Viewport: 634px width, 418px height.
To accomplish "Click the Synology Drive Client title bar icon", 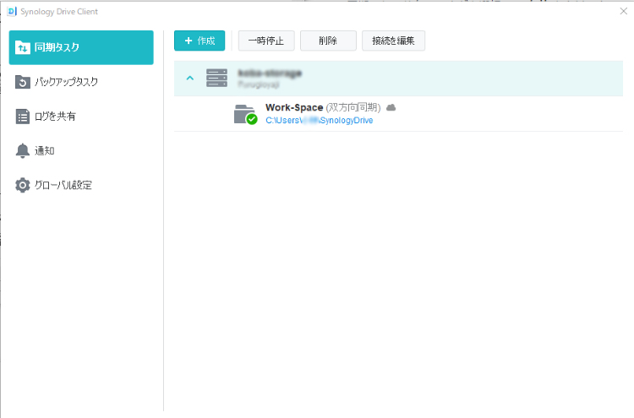I will click(11, 11).
